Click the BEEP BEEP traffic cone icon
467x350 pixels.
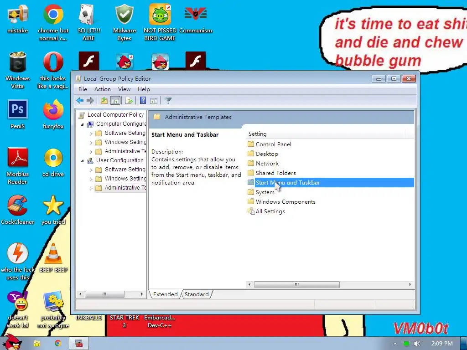coord(53,258)
